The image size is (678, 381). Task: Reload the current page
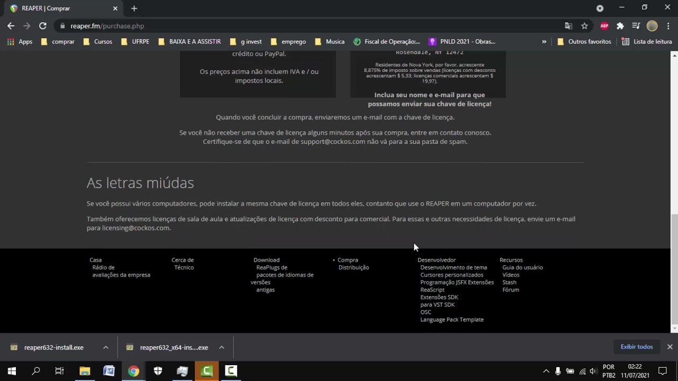click(x=43, y=25)
